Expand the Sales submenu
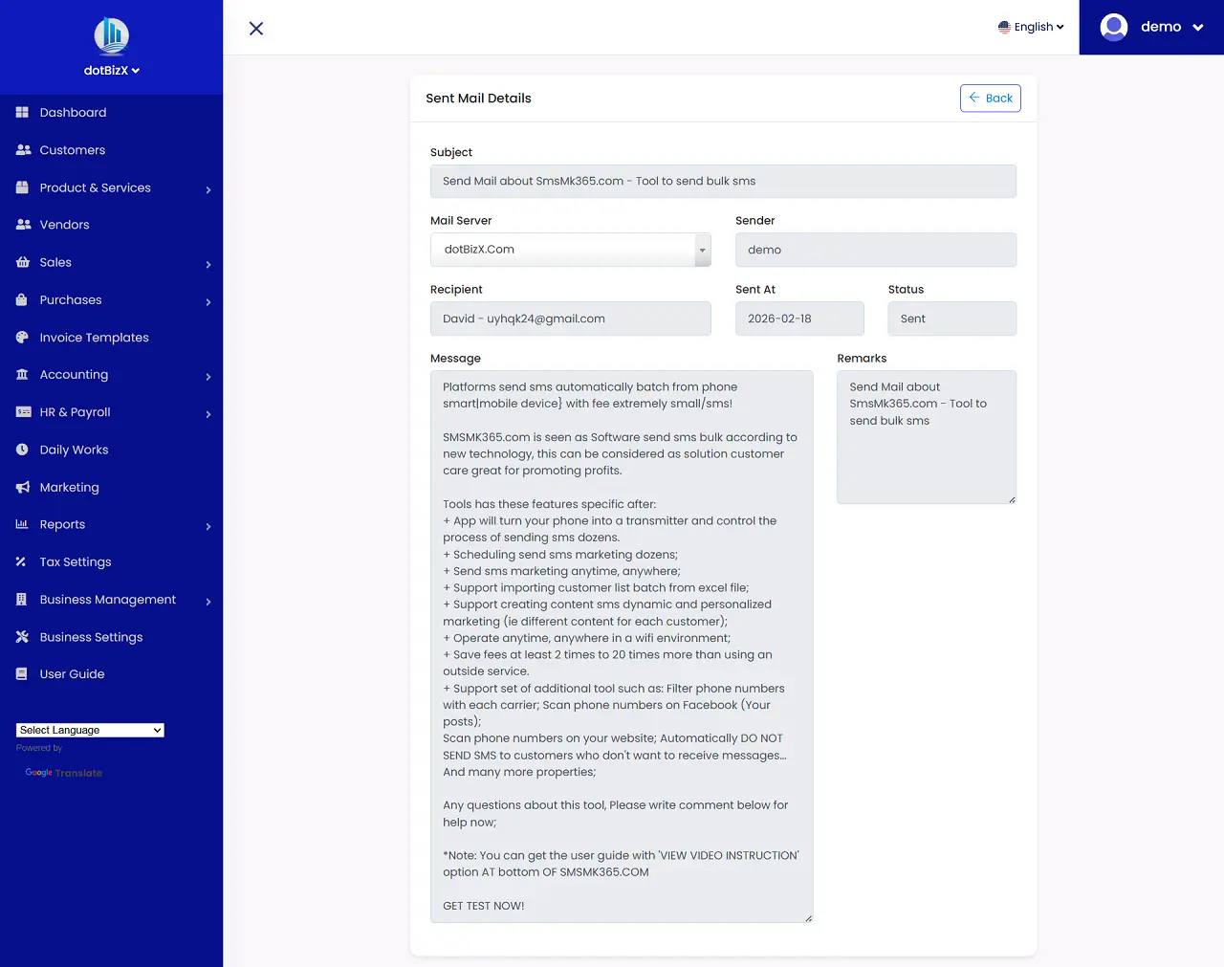The image size is (1224, 967). [x=208, y=262]
